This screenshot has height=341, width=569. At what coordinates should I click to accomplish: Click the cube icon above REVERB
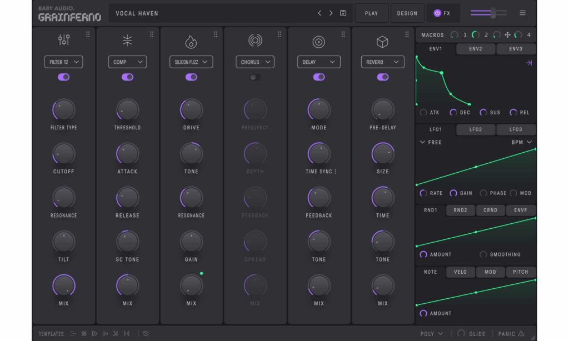click(x=382, y=41)
